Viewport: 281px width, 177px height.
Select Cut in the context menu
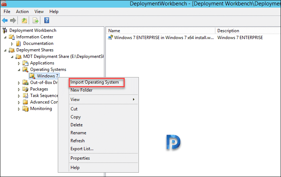103,109
